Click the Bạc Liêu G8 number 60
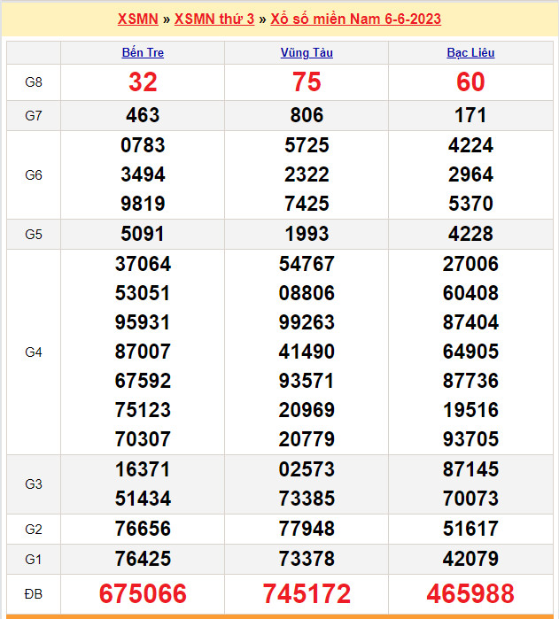 pos(470,82)
